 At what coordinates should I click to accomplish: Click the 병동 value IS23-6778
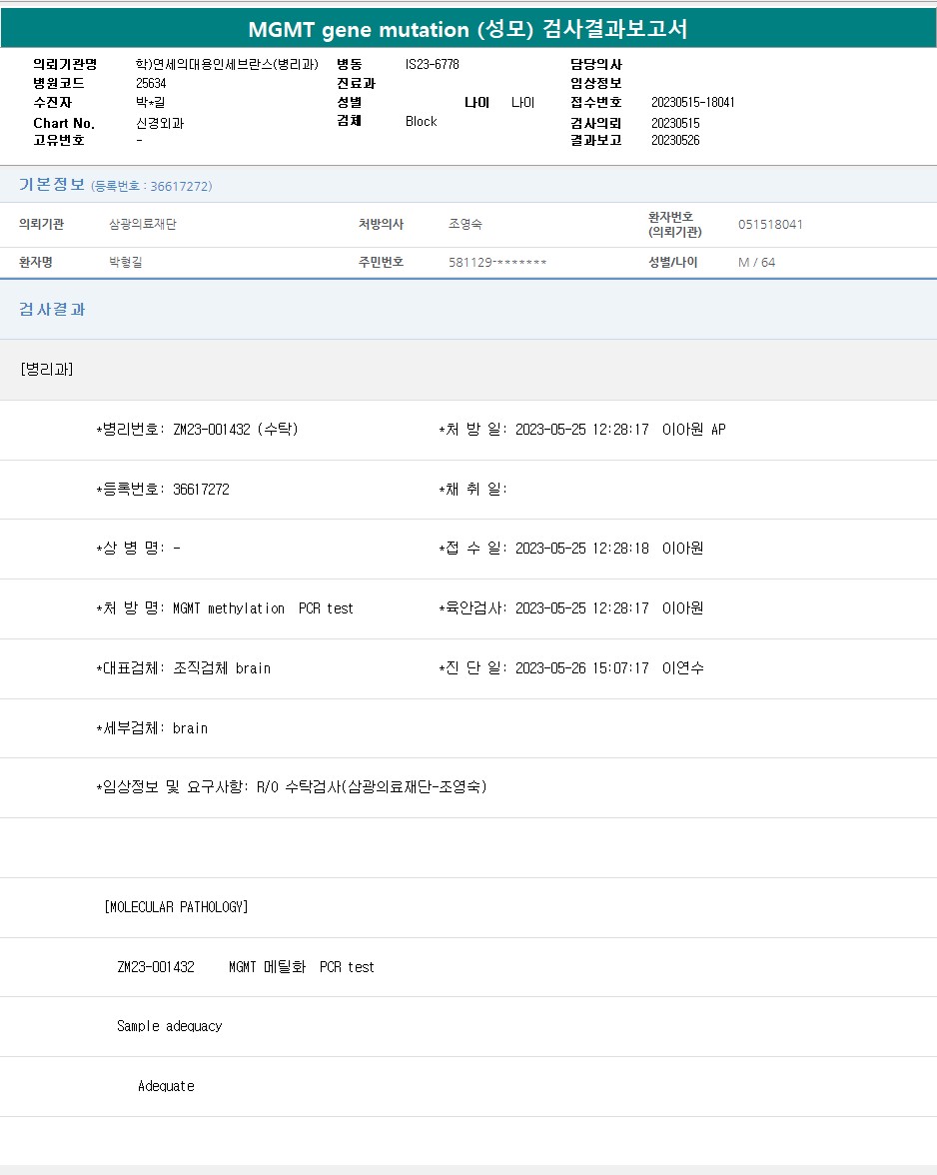(432, 64)
